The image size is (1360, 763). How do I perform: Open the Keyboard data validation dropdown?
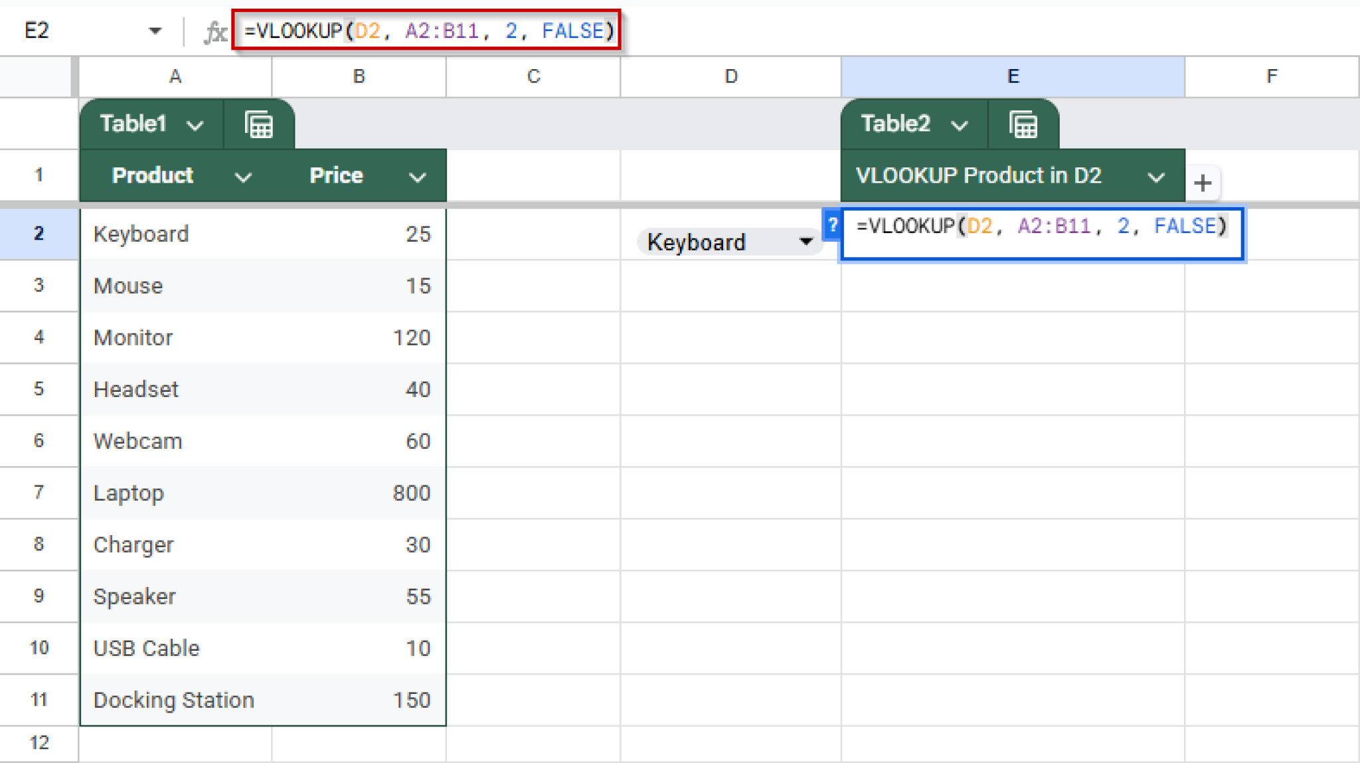point(806,242)
